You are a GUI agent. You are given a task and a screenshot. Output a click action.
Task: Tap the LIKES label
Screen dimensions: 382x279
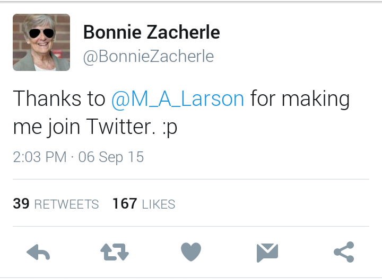tap(158, 204)
